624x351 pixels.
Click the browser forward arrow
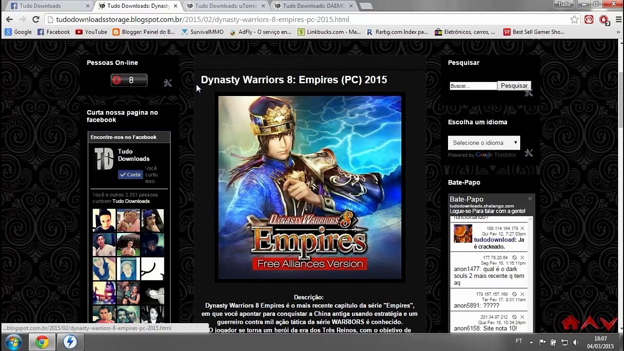pos(22,19)
